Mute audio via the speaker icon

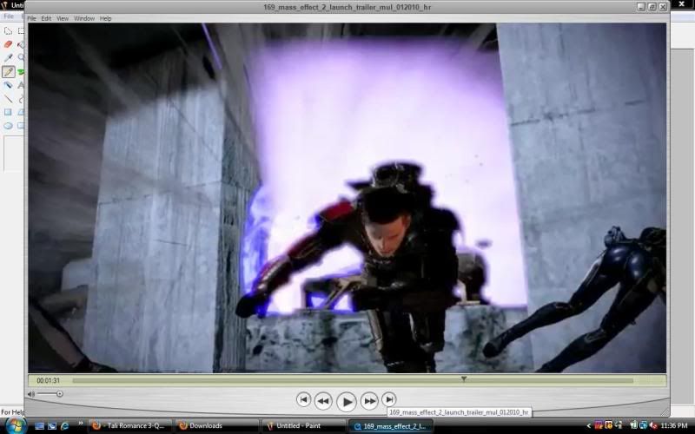click(x=32, y=394)
